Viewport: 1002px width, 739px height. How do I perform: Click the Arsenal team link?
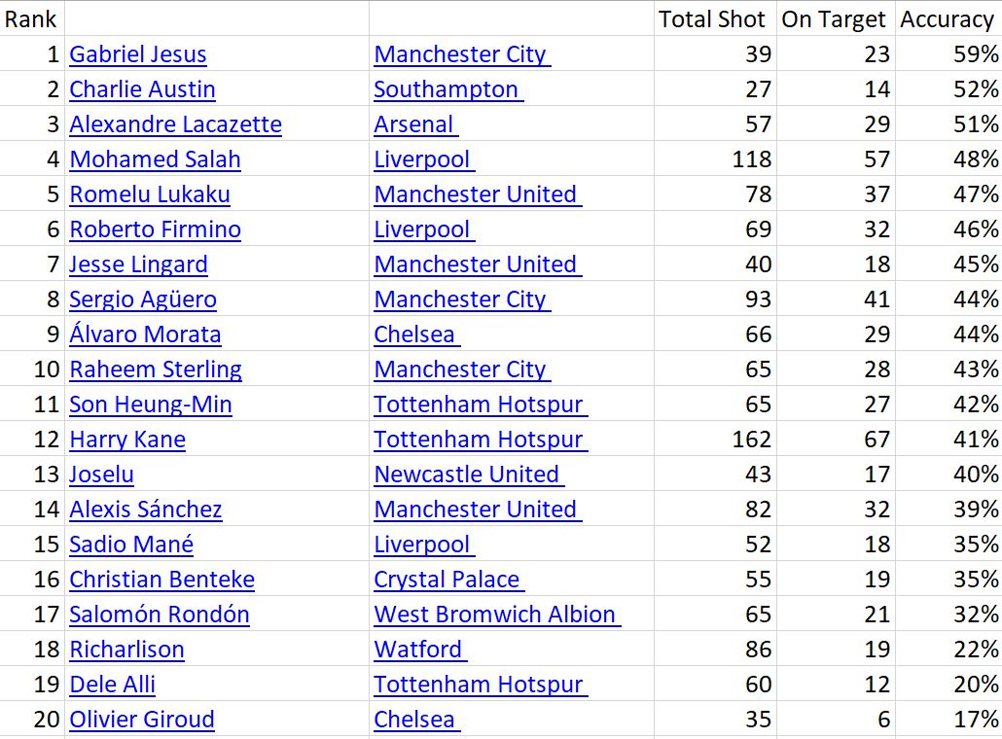tap(413, 124)
